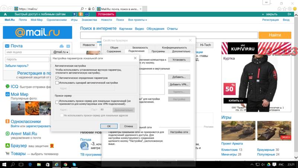
Task: Open the browser tools gear icon
Action: pyautogui.click(x=290, y=9)
